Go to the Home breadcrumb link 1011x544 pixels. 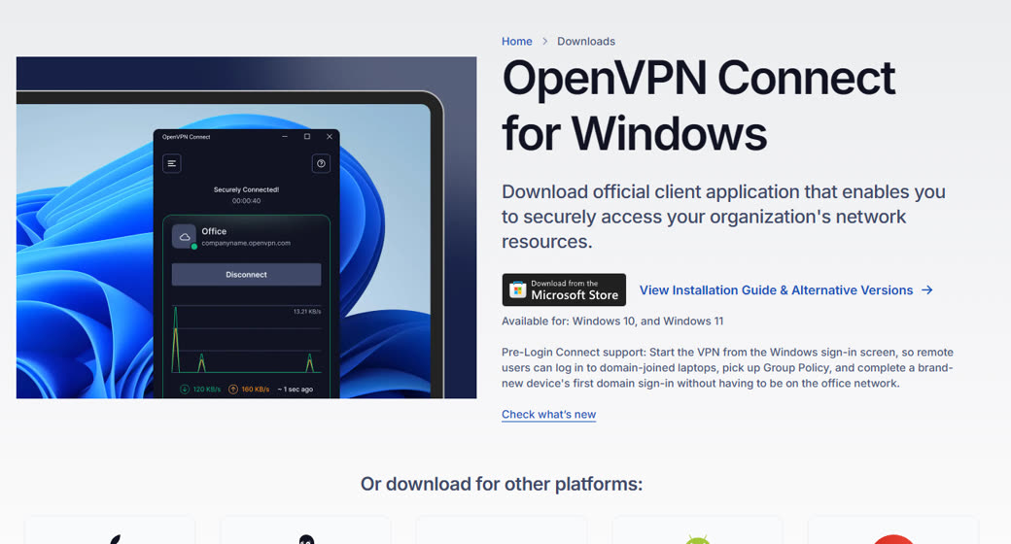516,41
